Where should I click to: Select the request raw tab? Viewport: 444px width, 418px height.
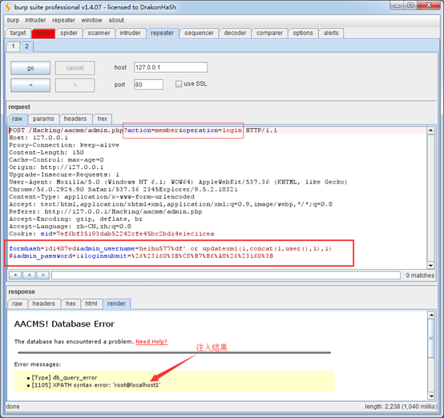[18, 119]
